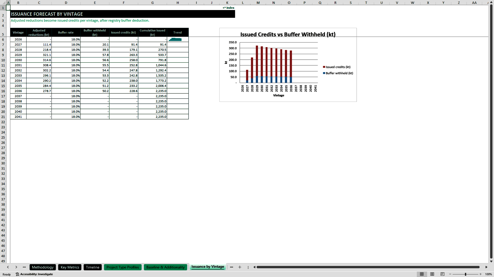494x277 pixels.
Task: Select row 6 header
Action: 3,39
